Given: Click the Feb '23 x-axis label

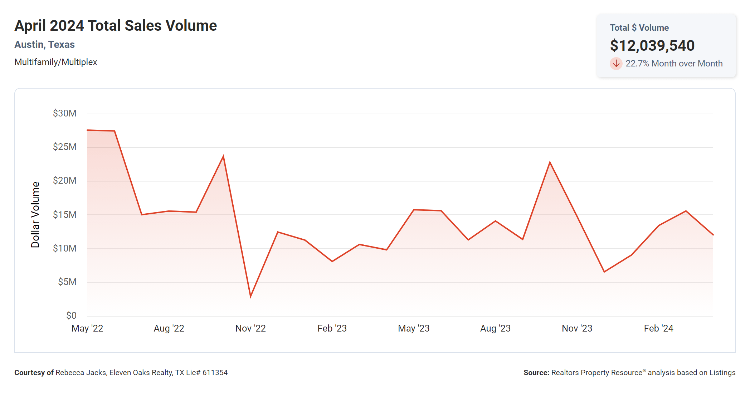Looking at the screenshot, I should click(332, 328).
